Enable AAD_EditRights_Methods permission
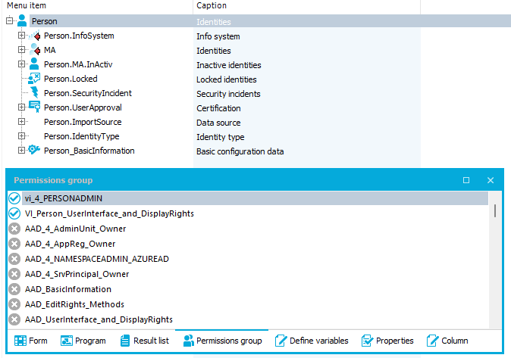 [14, 304]
